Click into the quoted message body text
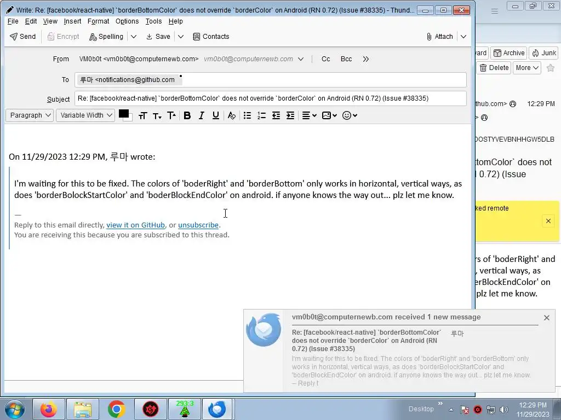The height and width of the screenshot is (420, 561). [x=238, y=189]
